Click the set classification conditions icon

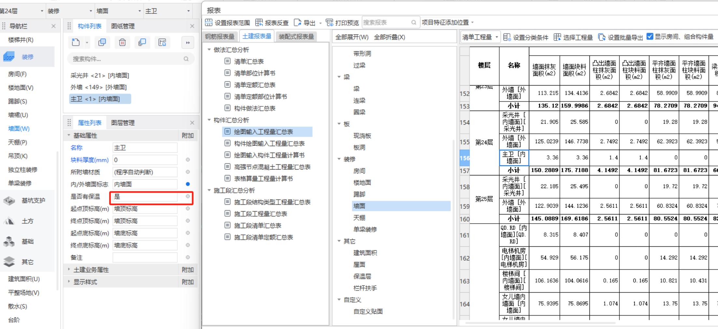pos(507,37)
